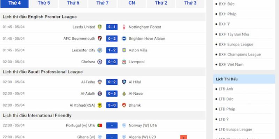Click the Al Ittihad yellow crest
The height and width of the screenshot is (139, 279).
(100, 105)
